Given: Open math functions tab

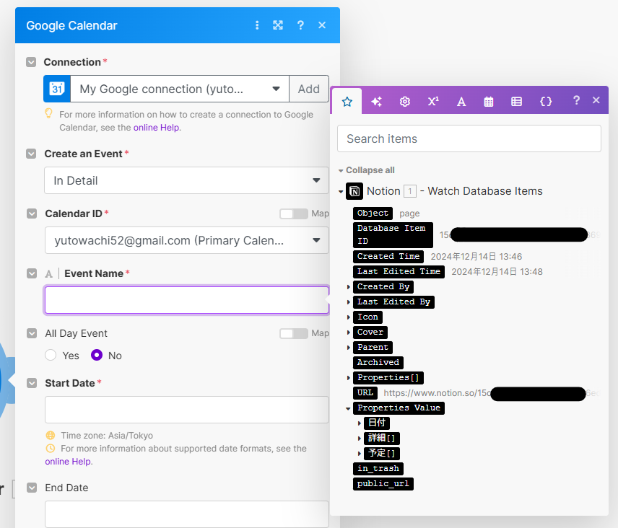Looking at the screenshot, I should 433,102.
